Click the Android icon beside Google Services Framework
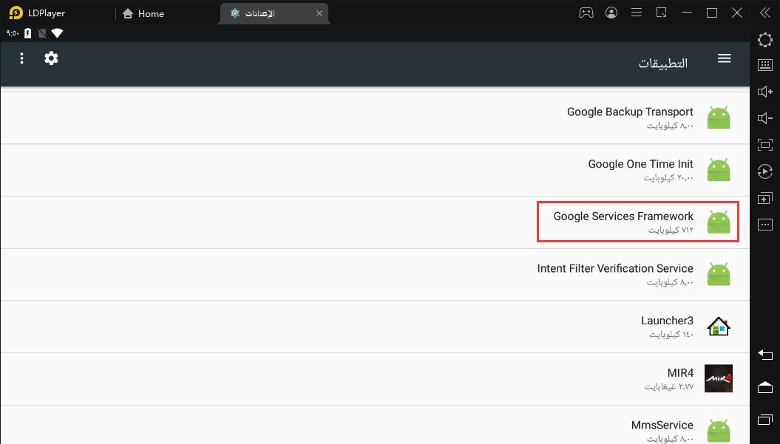Viewport: 780px width, 444px height. (719, 222)
